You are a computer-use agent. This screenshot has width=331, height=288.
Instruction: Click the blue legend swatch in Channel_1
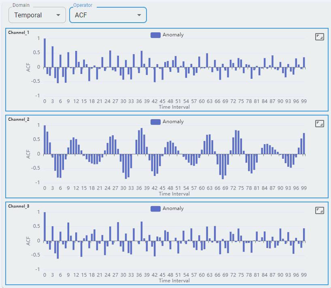155,35
